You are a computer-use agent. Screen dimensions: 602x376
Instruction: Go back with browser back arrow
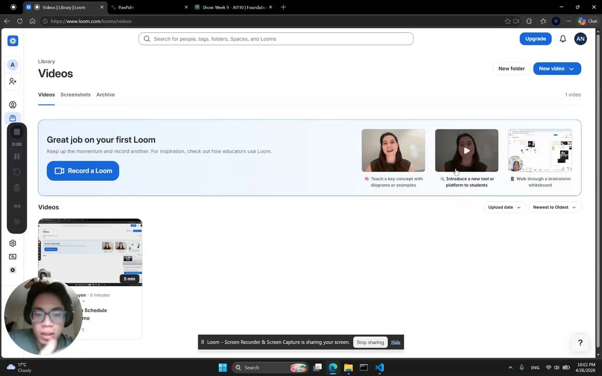[x=7, y=21]
